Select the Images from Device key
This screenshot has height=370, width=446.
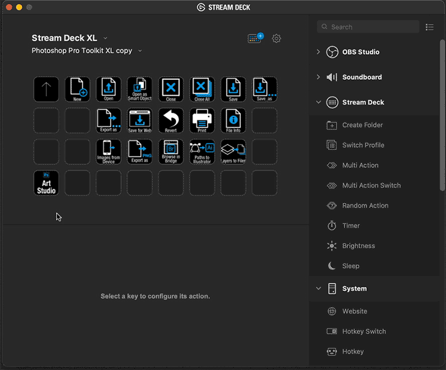pyautogui.click(x=108, y=152)
